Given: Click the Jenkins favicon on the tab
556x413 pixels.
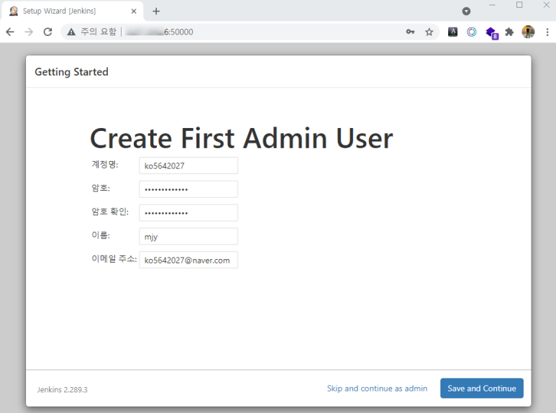Looking at the screenshot, I should 14,11.
